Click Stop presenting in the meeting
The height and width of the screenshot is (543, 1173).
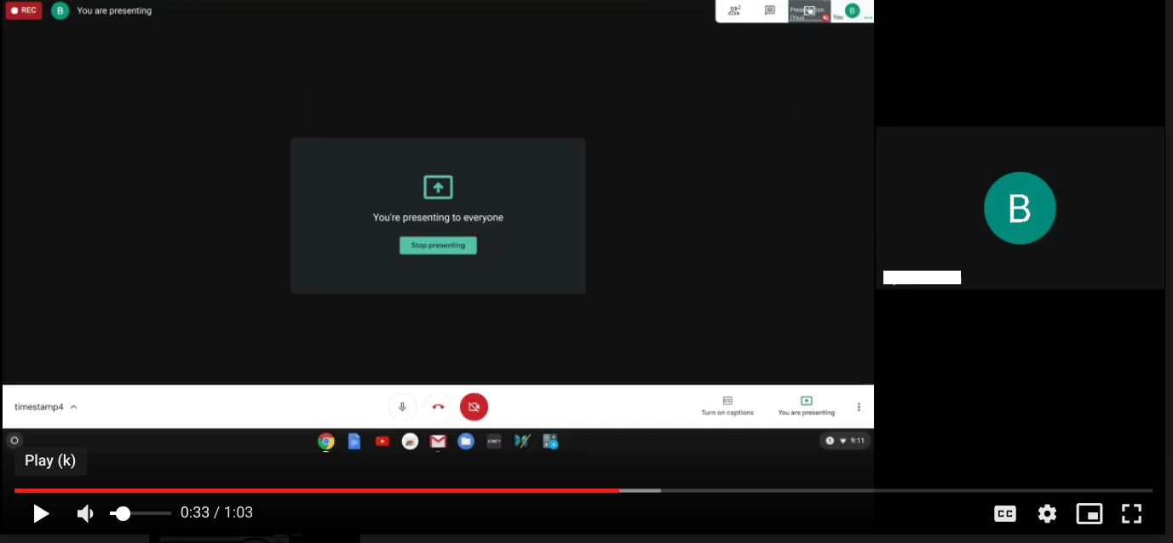click(x=438, y=245)
